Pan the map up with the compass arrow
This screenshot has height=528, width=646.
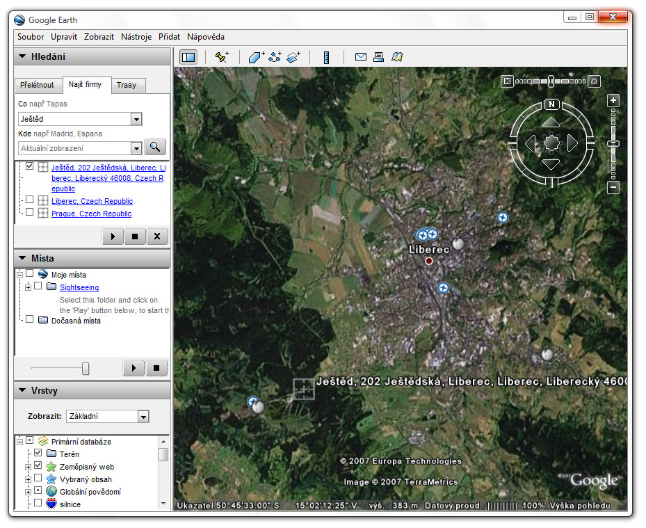[551, 122]
